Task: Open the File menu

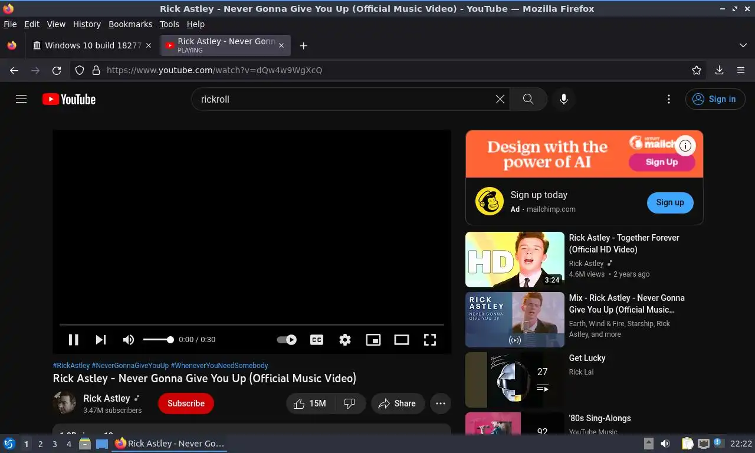Action: pos(10,24)
